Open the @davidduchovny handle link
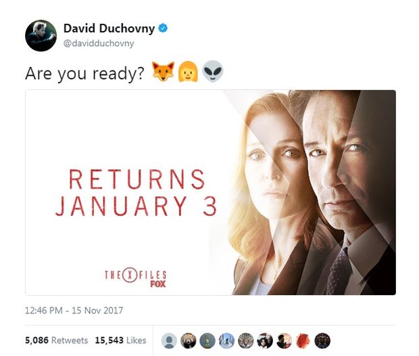Viewport: 419px width, 356px height. [x=99, y=43]
